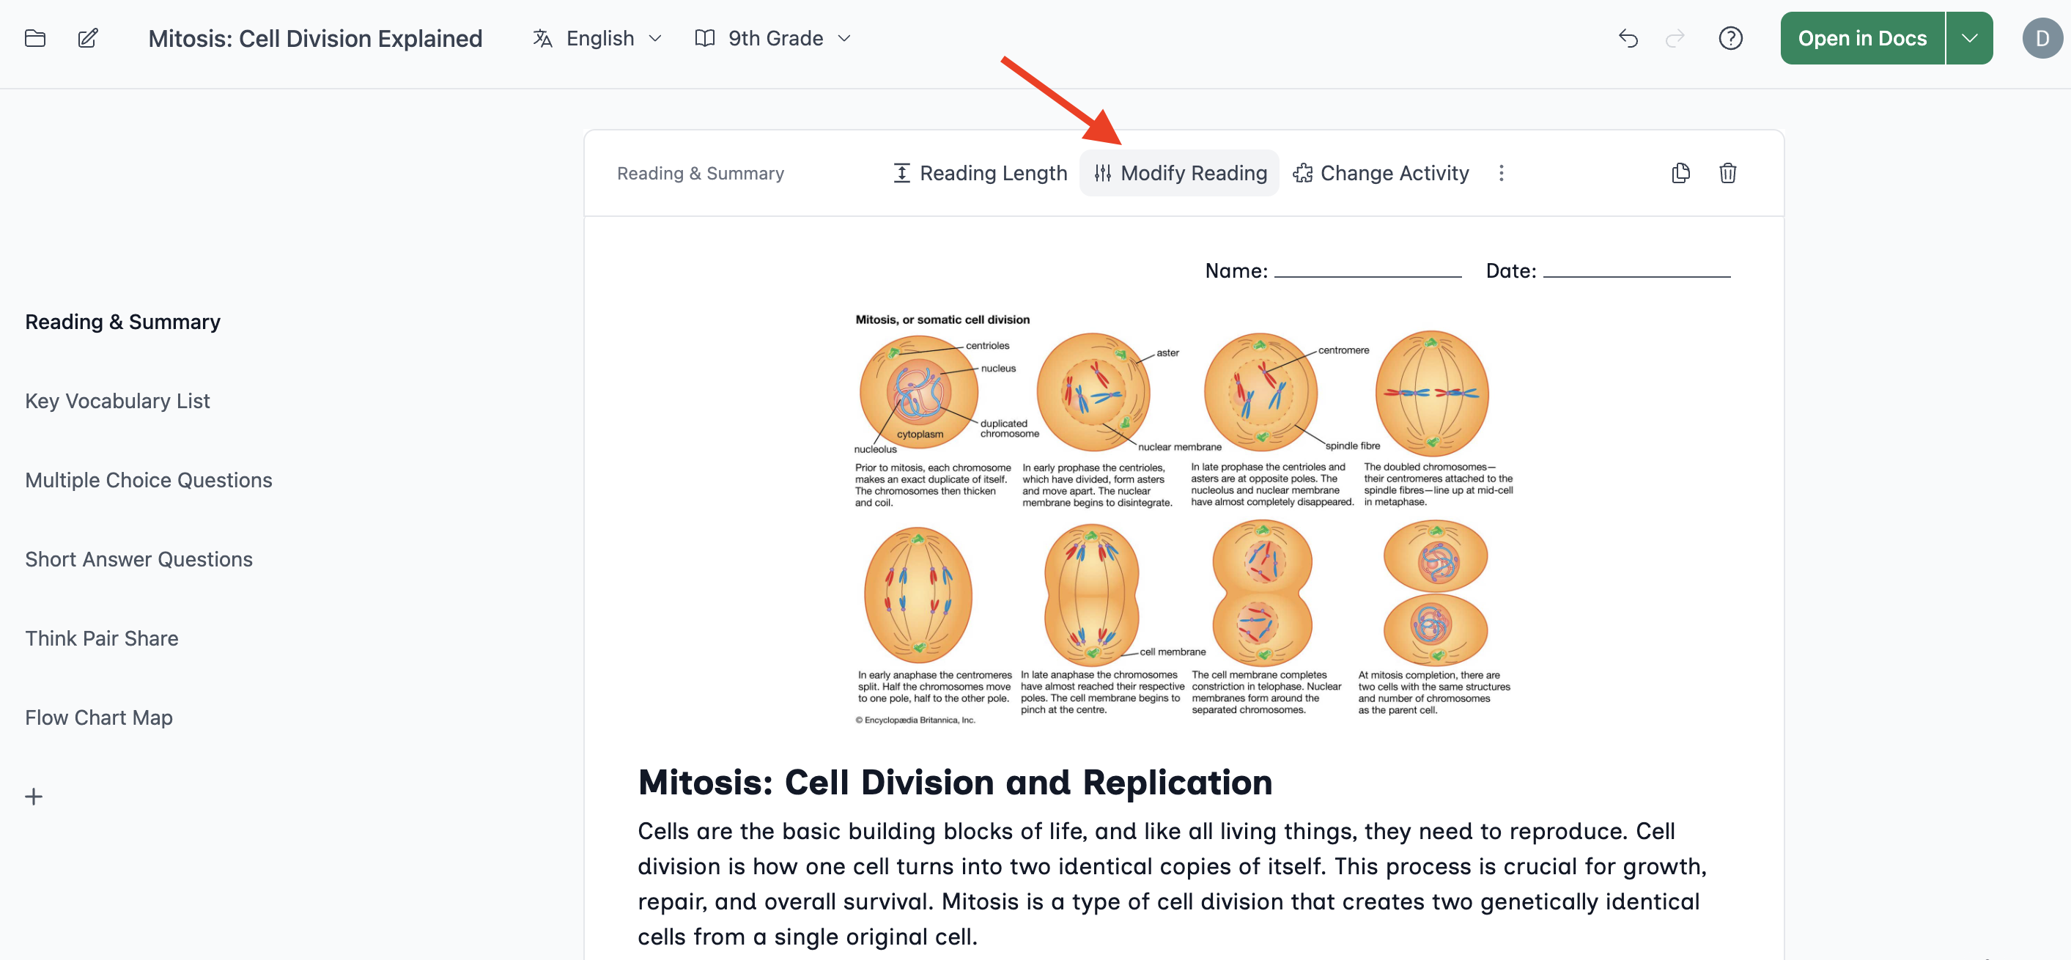Screen dimensions: 2071x960
Task: Click the mitosis diagram image
Action: pyautogui.click(x=1184, y=520)
